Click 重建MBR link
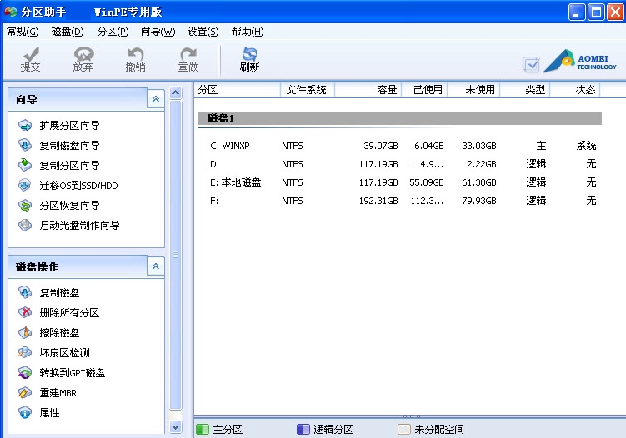The width and height of the screenshot is (626, 438). click(58, 393)
